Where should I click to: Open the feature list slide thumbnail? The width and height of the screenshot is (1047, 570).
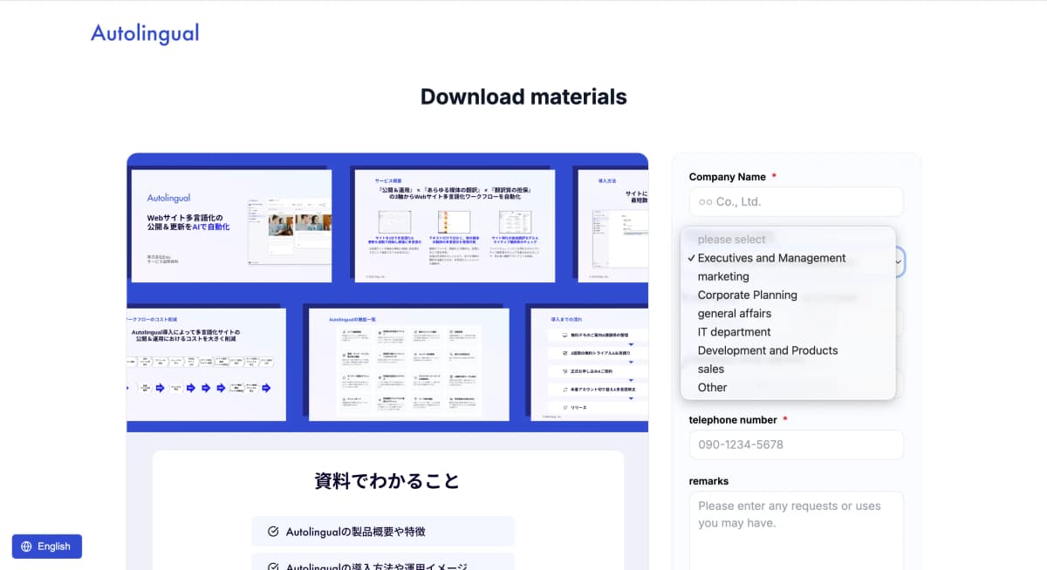(409, 364)
